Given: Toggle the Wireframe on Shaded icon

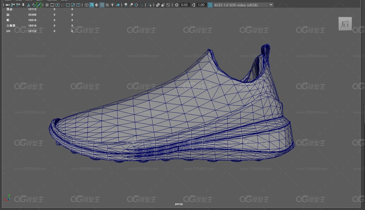Looking at the screenshot, I should 102,5.
